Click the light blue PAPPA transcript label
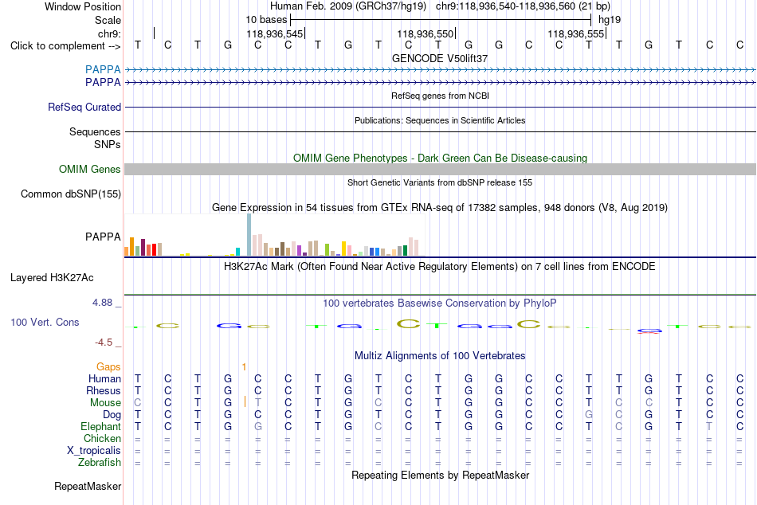Screen dimensions: 757x505 (x=103, y=70)
